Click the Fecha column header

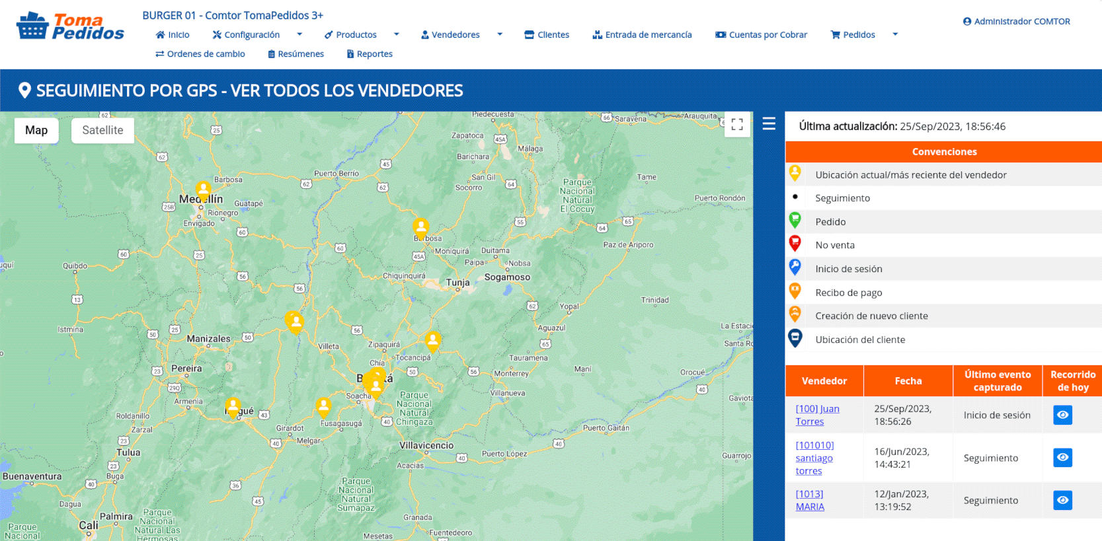[908, 381]
